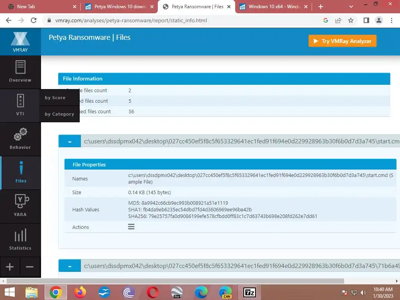
Task: Click the browser back arrow
Action: (x=9, y=20)
